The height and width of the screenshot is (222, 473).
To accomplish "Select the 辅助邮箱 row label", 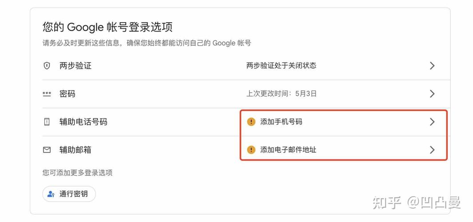I will click(x=76, y=150).
